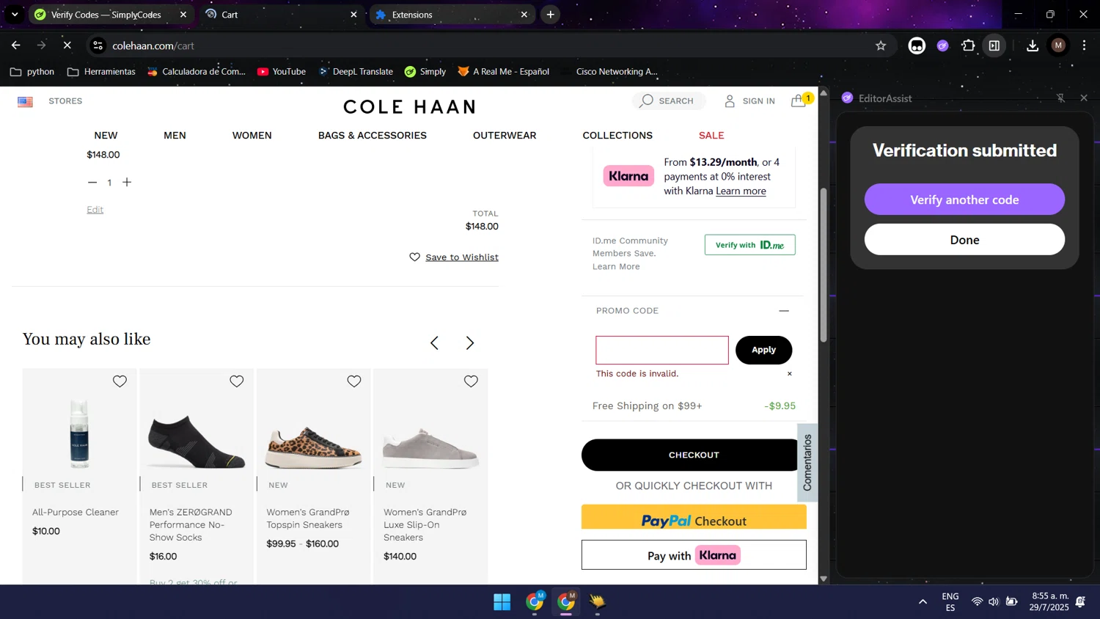The height and width of the screenshot is (619, 1100).
Task: Open Wi-Fi network settings in tray
Action: pyautogui.click(x=977, y=602)
